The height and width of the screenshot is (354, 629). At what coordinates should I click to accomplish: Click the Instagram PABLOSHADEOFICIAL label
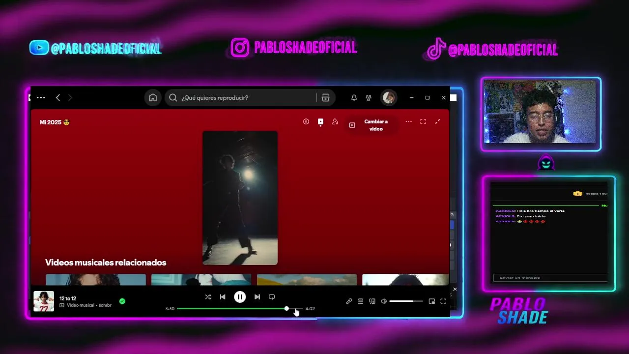[x=293, y=48]
